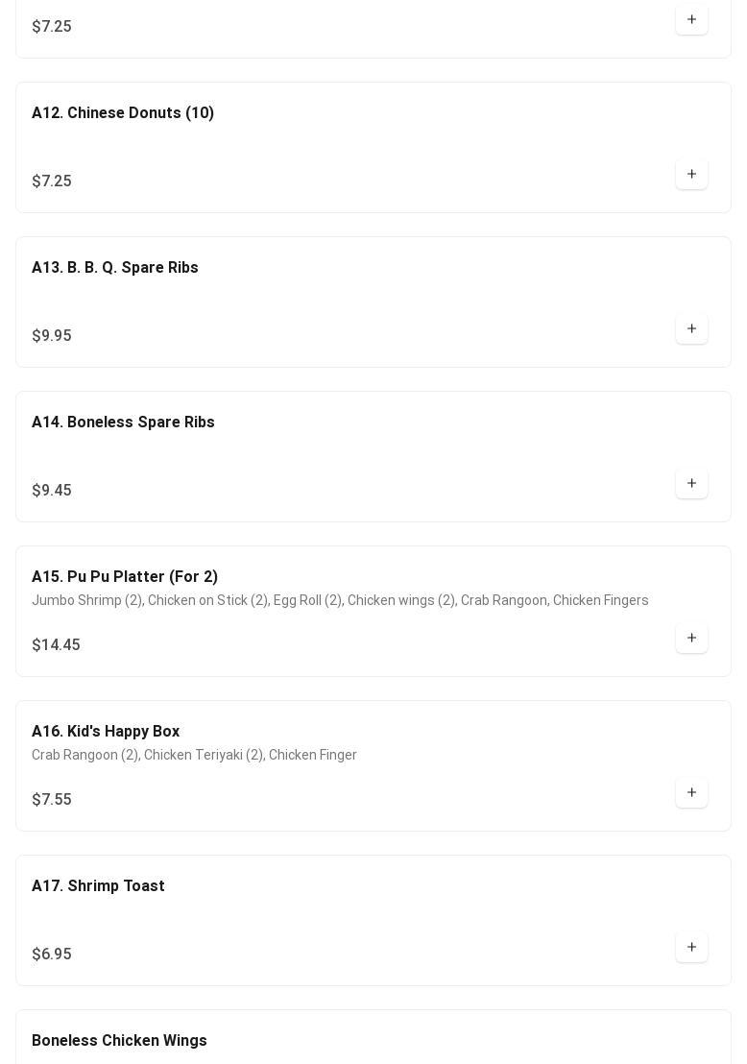Add A14 Boneless Spare Ribs with plus icon
Image resolution: width=747 pixels, height=1064 pixels.
(x=691, y=484)
